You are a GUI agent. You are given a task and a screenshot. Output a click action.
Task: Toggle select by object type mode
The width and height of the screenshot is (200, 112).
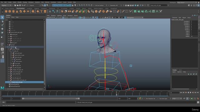[x=45, y=5]
